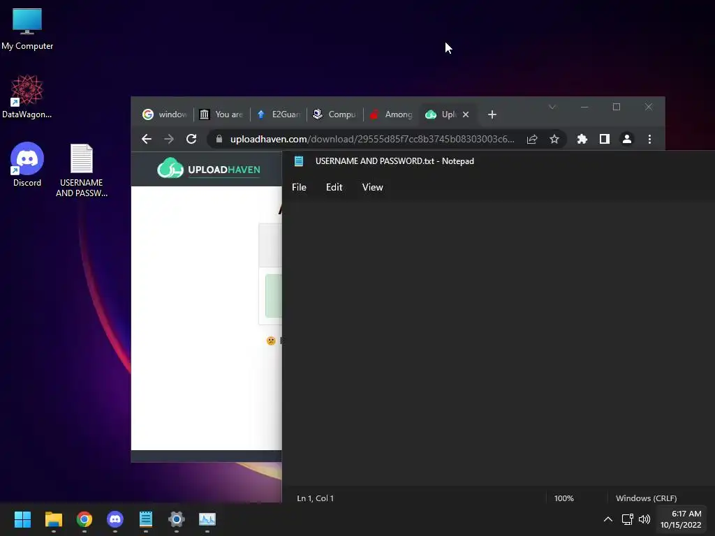Viewport: 715px width, 536px height.
Task: Switch to Chrome from taskbar
Action: click(x=84, y=519)
